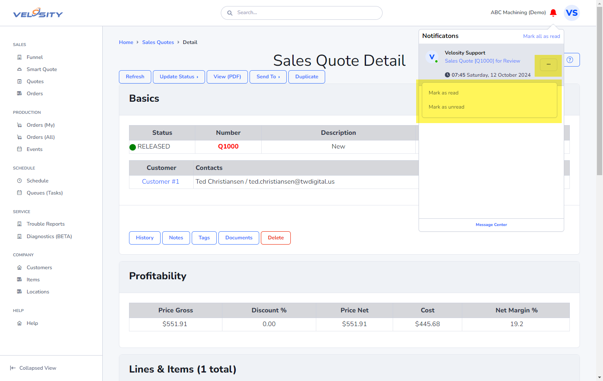Click the Orders (My) cart icon
Screen dimensions: 603x381
coord(19,125)
